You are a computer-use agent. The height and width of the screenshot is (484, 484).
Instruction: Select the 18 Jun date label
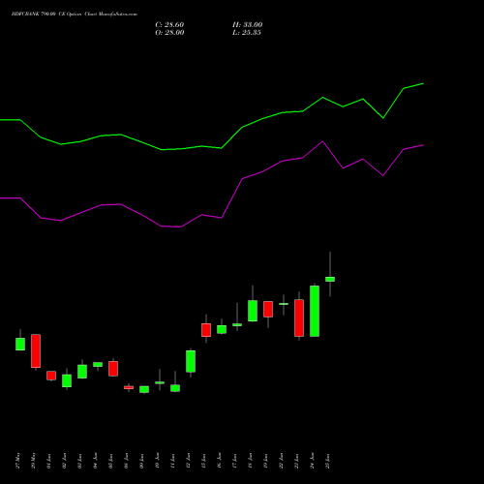pos(251,462)
